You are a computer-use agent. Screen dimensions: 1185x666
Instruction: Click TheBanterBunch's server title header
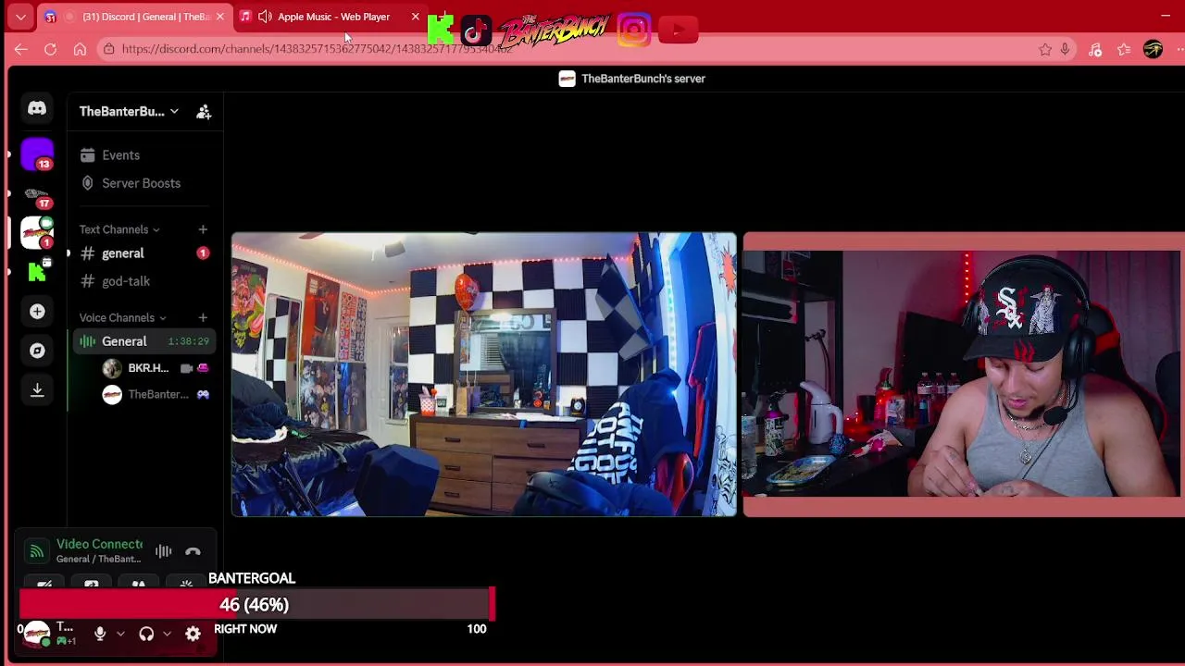631,79
